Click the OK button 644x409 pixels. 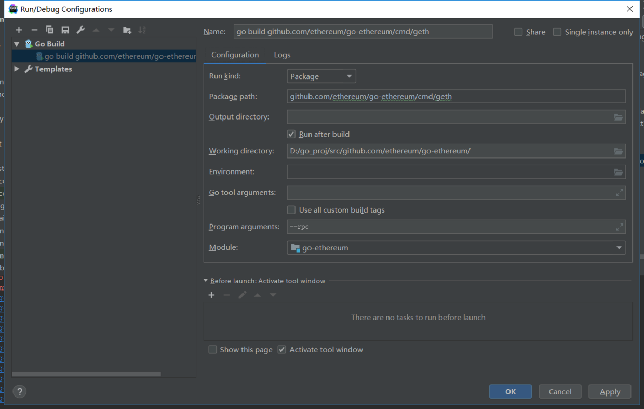click(510, 392)
